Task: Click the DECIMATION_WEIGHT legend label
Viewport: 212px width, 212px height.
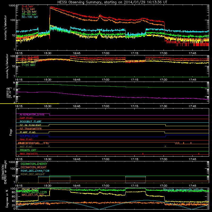Action: tap(34, 167)
